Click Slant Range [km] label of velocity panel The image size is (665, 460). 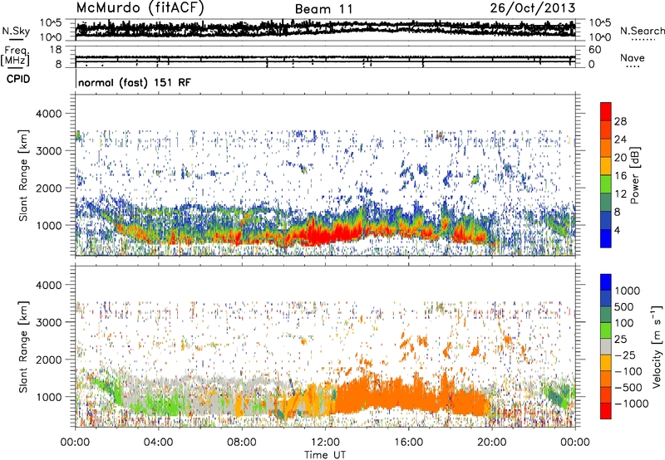click(23, 347)
